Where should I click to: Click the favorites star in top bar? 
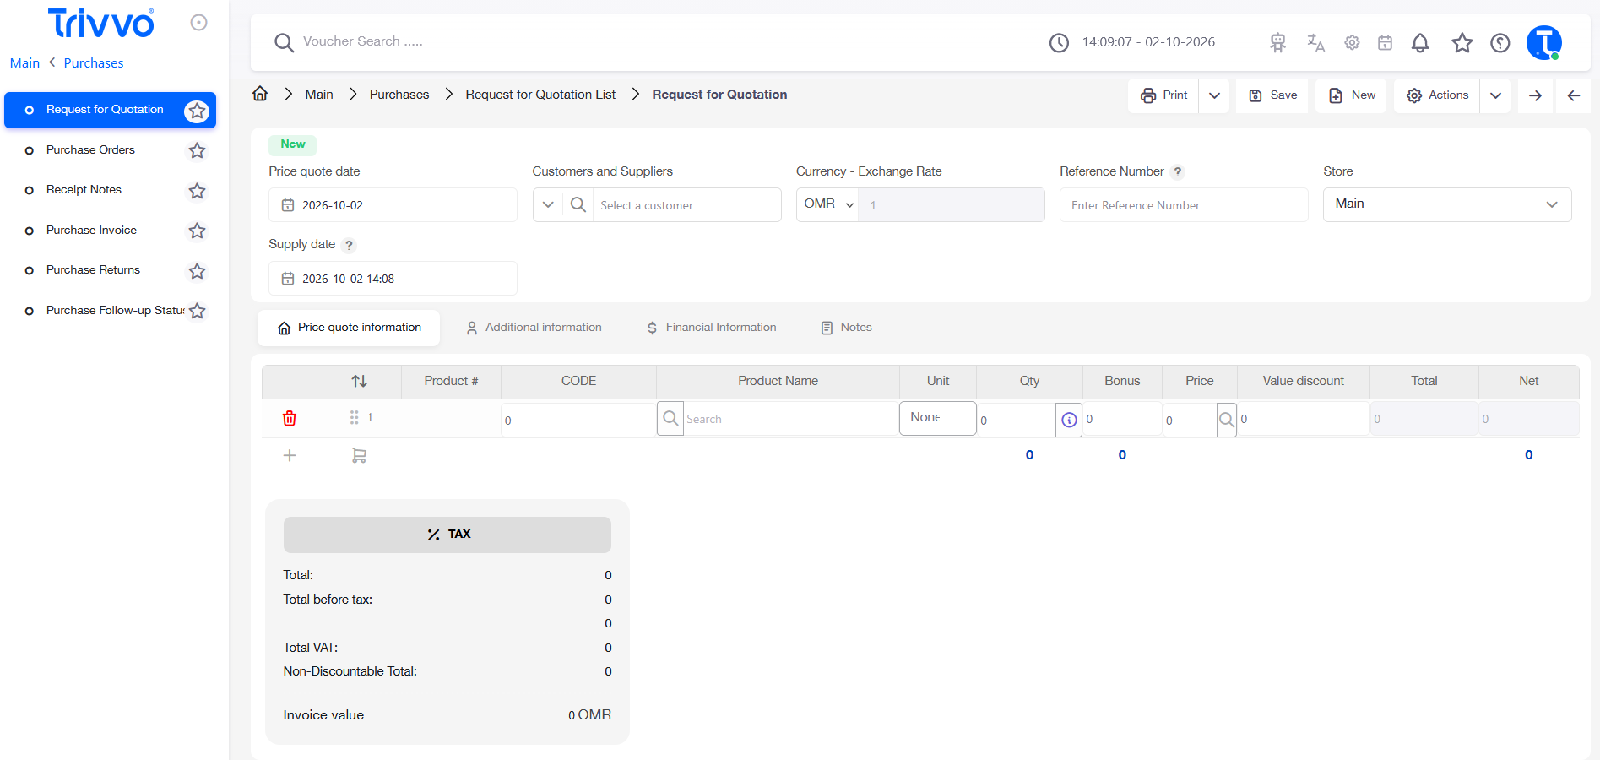pos(1462,42)
